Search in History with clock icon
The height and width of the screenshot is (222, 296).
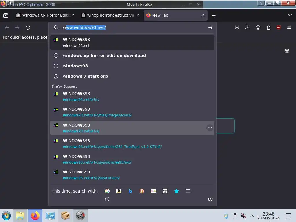(107, 199)
